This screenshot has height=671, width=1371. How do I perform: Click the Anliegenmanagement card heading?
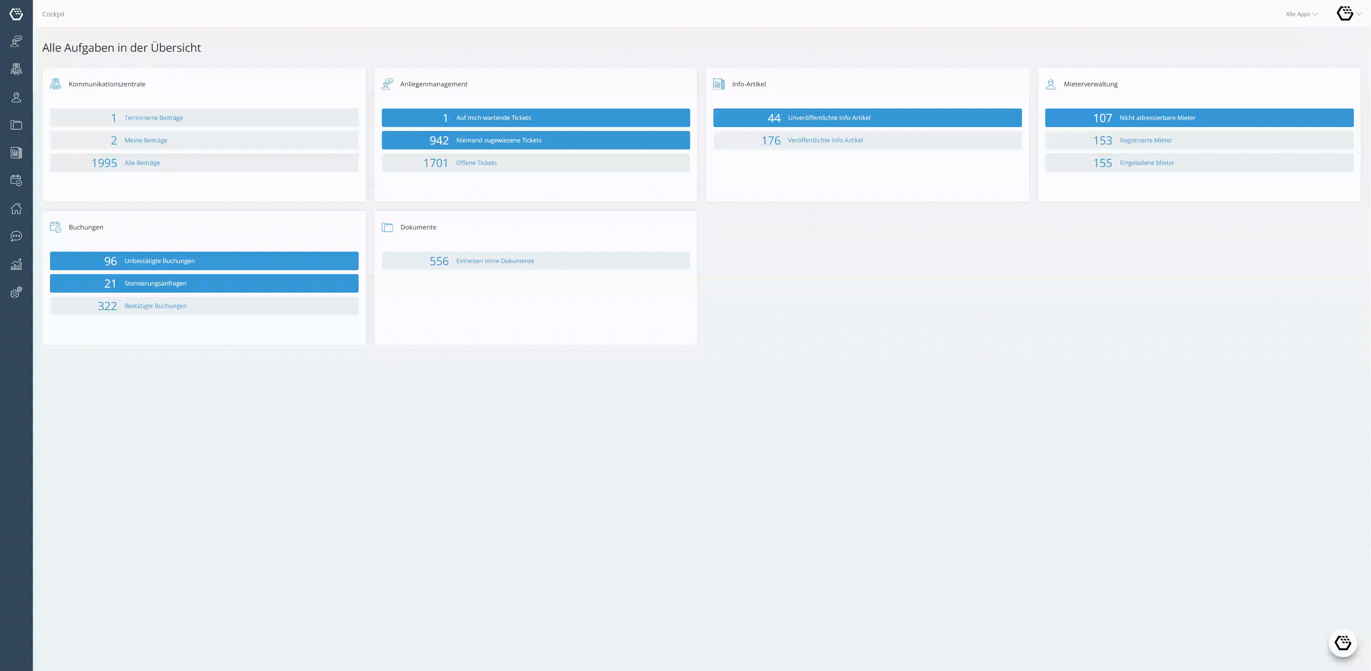tap(434, 84)
